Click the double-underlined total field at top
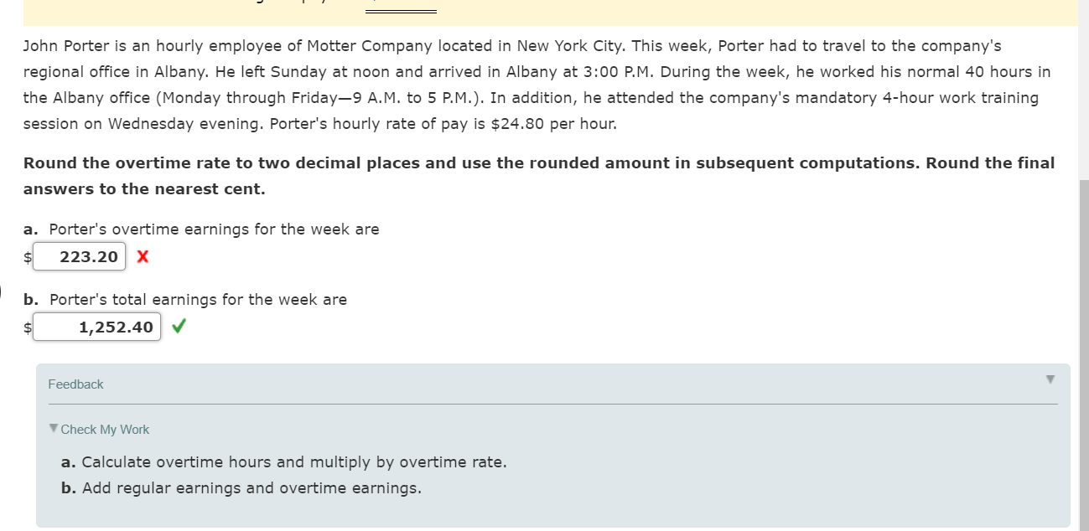This screenshot has height=531, width=1089. [401, 8]
